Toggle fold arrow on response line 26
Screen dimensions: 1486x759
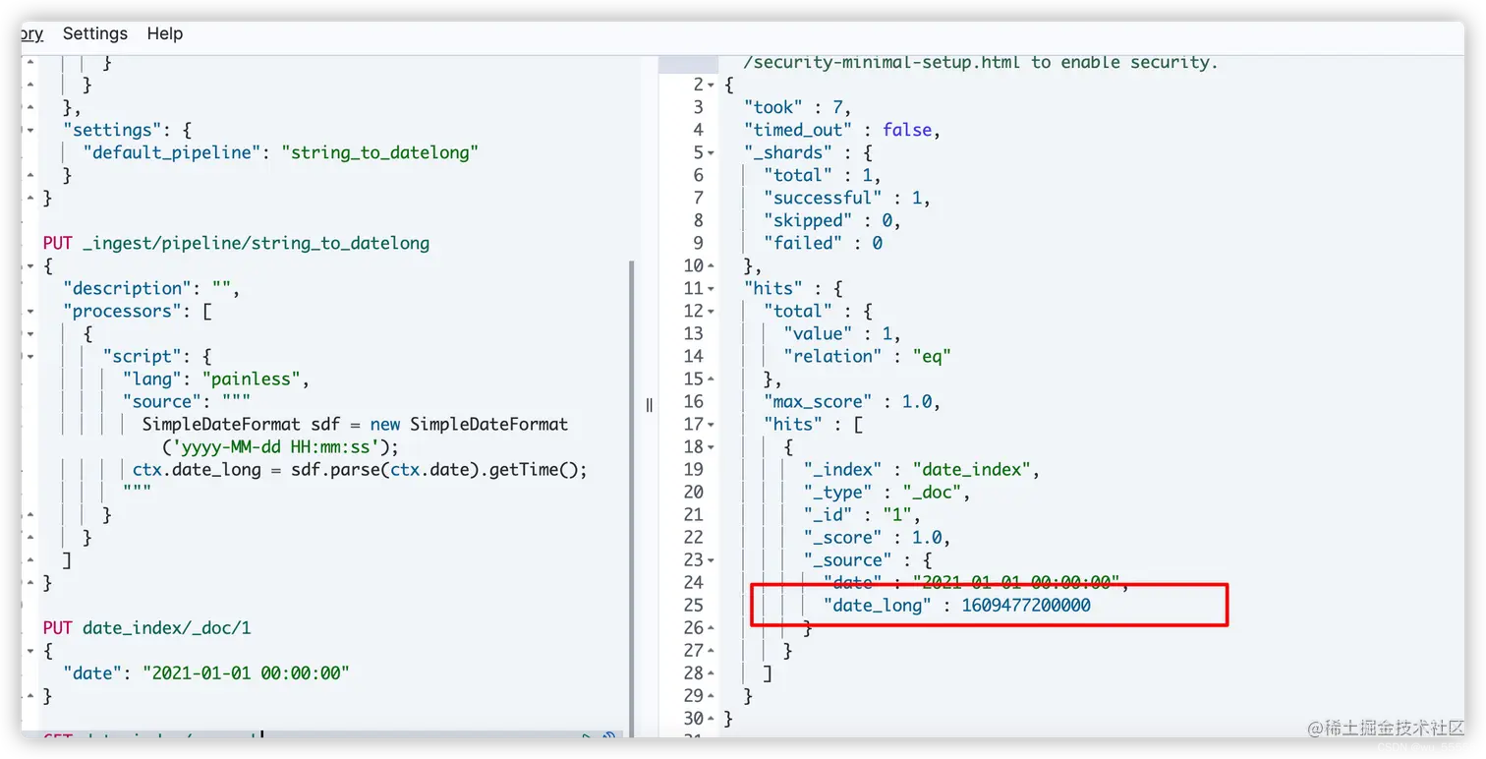pos(712,627)
